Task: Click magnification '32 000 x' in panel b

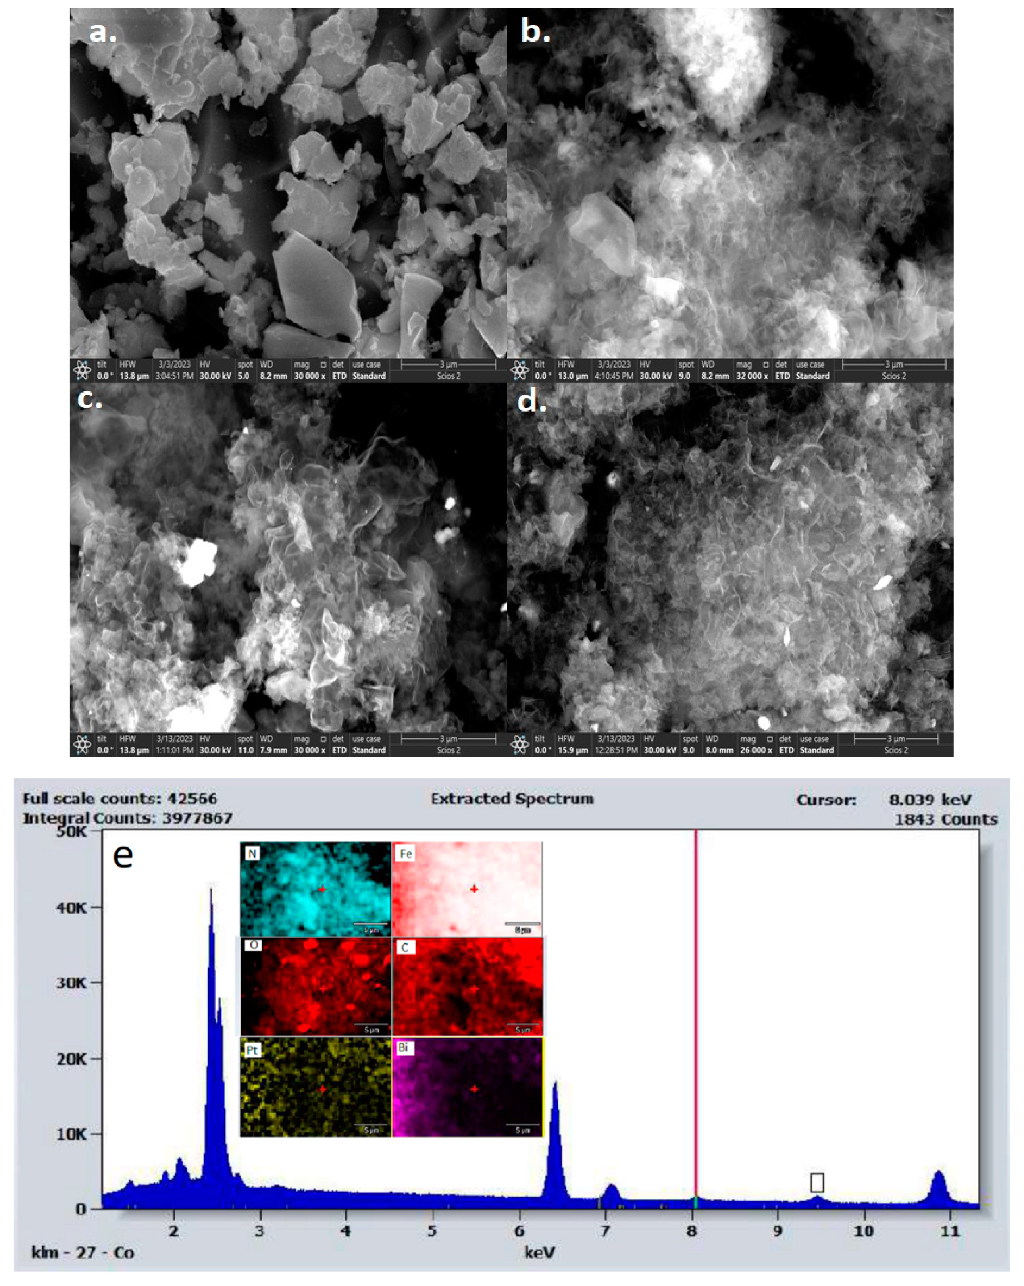Action: 752,377
